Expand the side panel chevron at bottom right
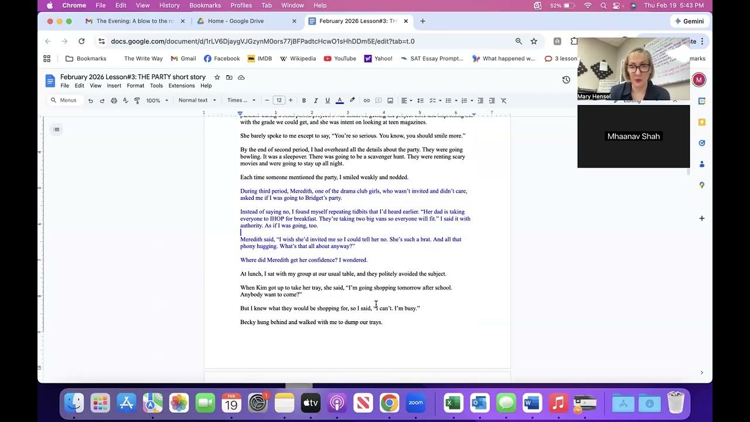The image size is (750, 422). [702, 373]
